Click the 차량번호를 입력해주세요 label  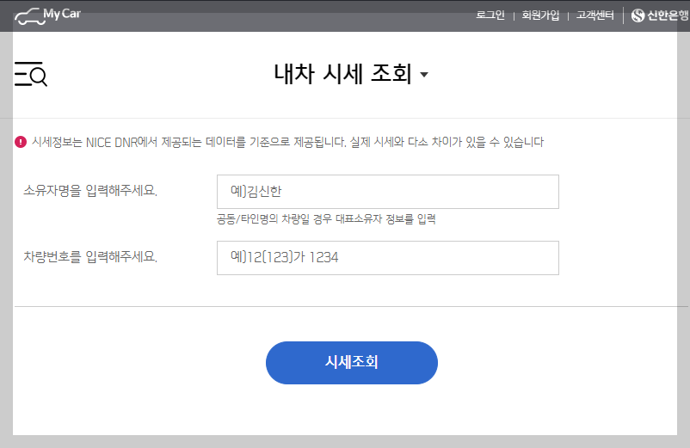[x=90, y=257]
